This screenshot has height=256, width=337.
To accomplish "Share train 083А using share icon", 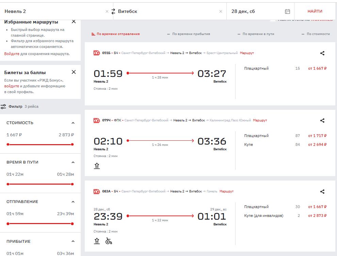I will [322, 191].
